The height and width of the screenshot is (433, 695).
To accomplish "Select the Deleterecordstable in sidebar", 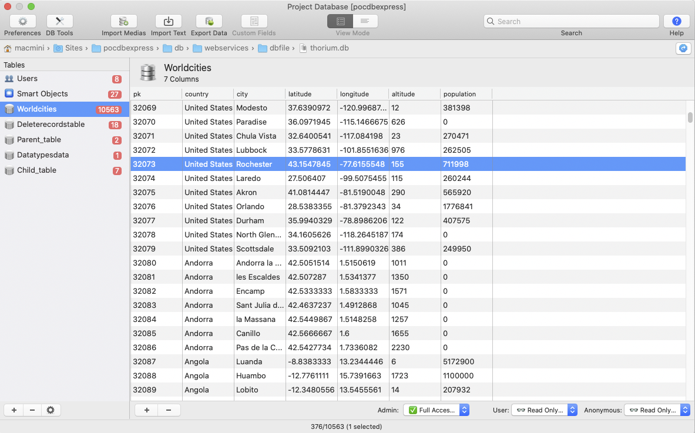I will tap(51, 125).
